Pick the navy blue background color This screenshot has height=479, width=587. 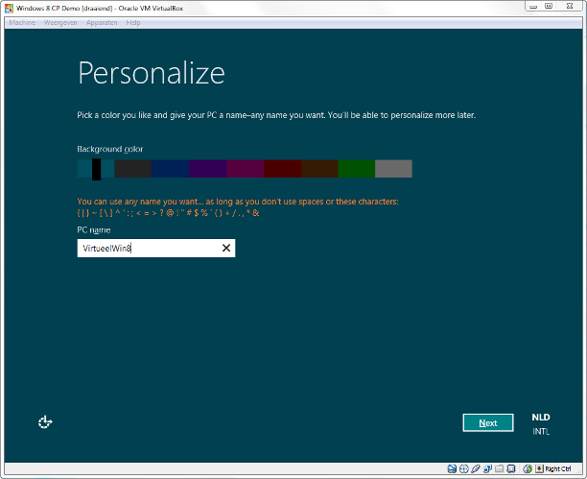pyautogui.click(x=171, y=169)
